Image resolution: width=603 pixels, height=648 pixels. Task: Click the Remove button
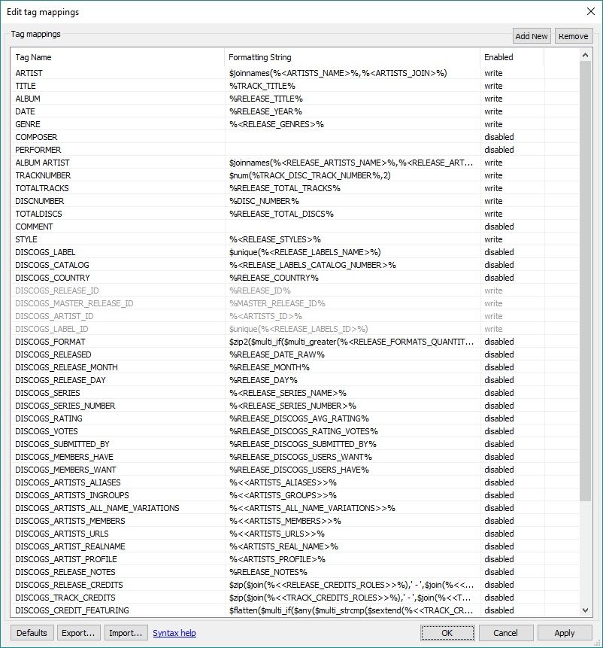click(x=573, y=36)
